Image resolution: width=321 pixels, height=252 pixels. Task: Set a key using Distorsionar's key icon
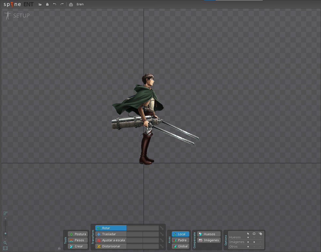[162, 246]
